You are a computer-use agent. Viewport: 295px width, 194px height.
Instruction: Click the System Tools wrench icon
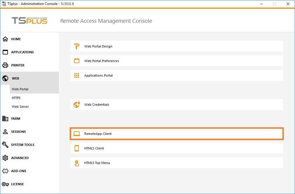[x=5, y=145]
